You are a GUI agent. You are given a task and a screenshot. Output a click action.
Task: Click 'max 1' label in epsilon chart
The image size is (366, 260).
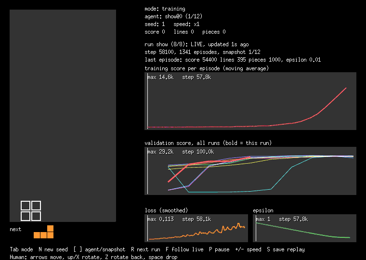[263, 219]
